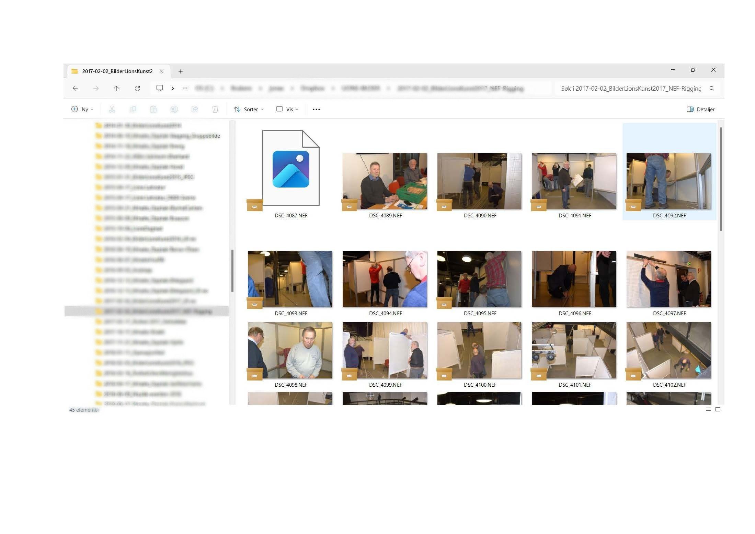Screen dimensions: 755x534
Task: Select the Rename icon
Action: point(174,109)
